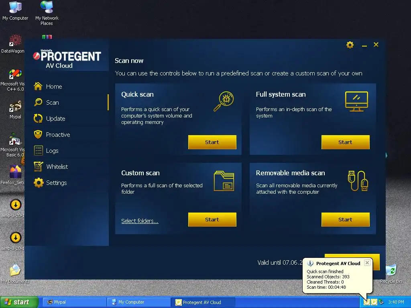Open My Network Places desktop icon

click(x=47, y=13)
